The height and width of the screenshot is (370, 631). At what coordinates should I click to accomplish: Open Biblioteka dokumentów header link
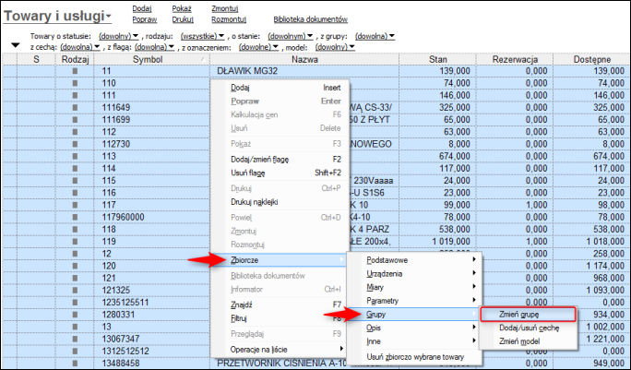310,19
